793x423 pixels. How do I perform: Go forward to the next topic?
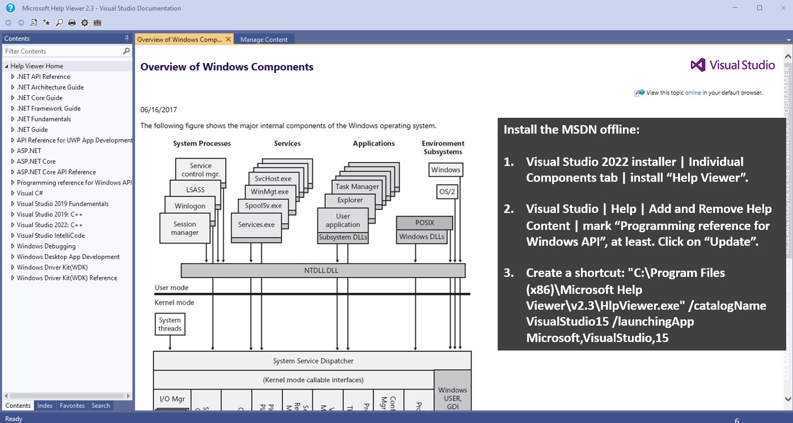(x=21, y=23)
